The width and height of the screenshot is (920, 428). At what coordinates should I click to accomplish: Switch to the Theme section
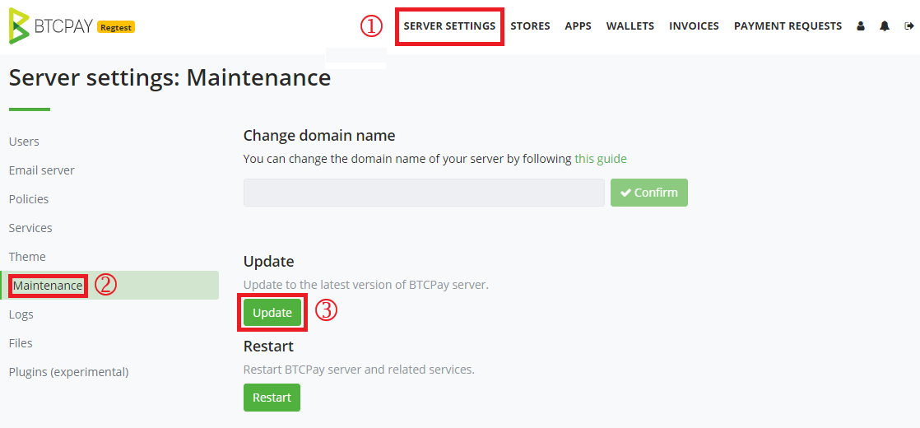27,257
